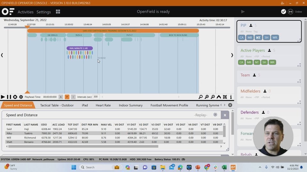The height and width of the screenshot is (172, 307).
Task: Toggle player SH in Active Players
Action: (x=264, y=62)
